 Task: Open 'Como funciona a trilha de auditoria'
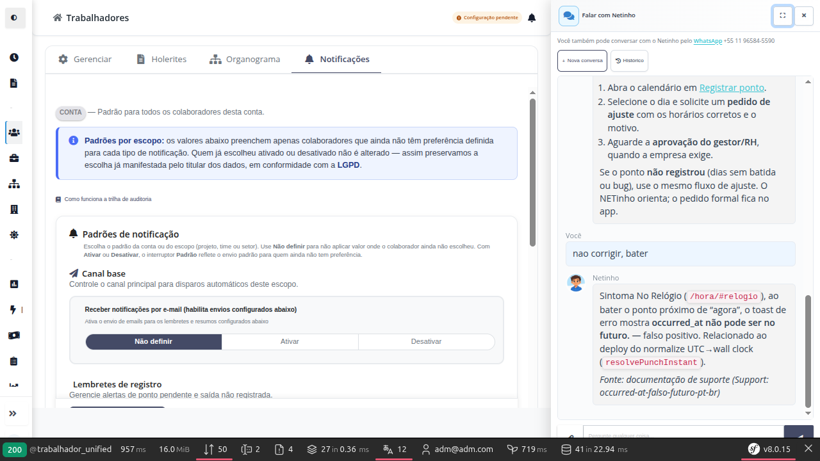point(104,199)
